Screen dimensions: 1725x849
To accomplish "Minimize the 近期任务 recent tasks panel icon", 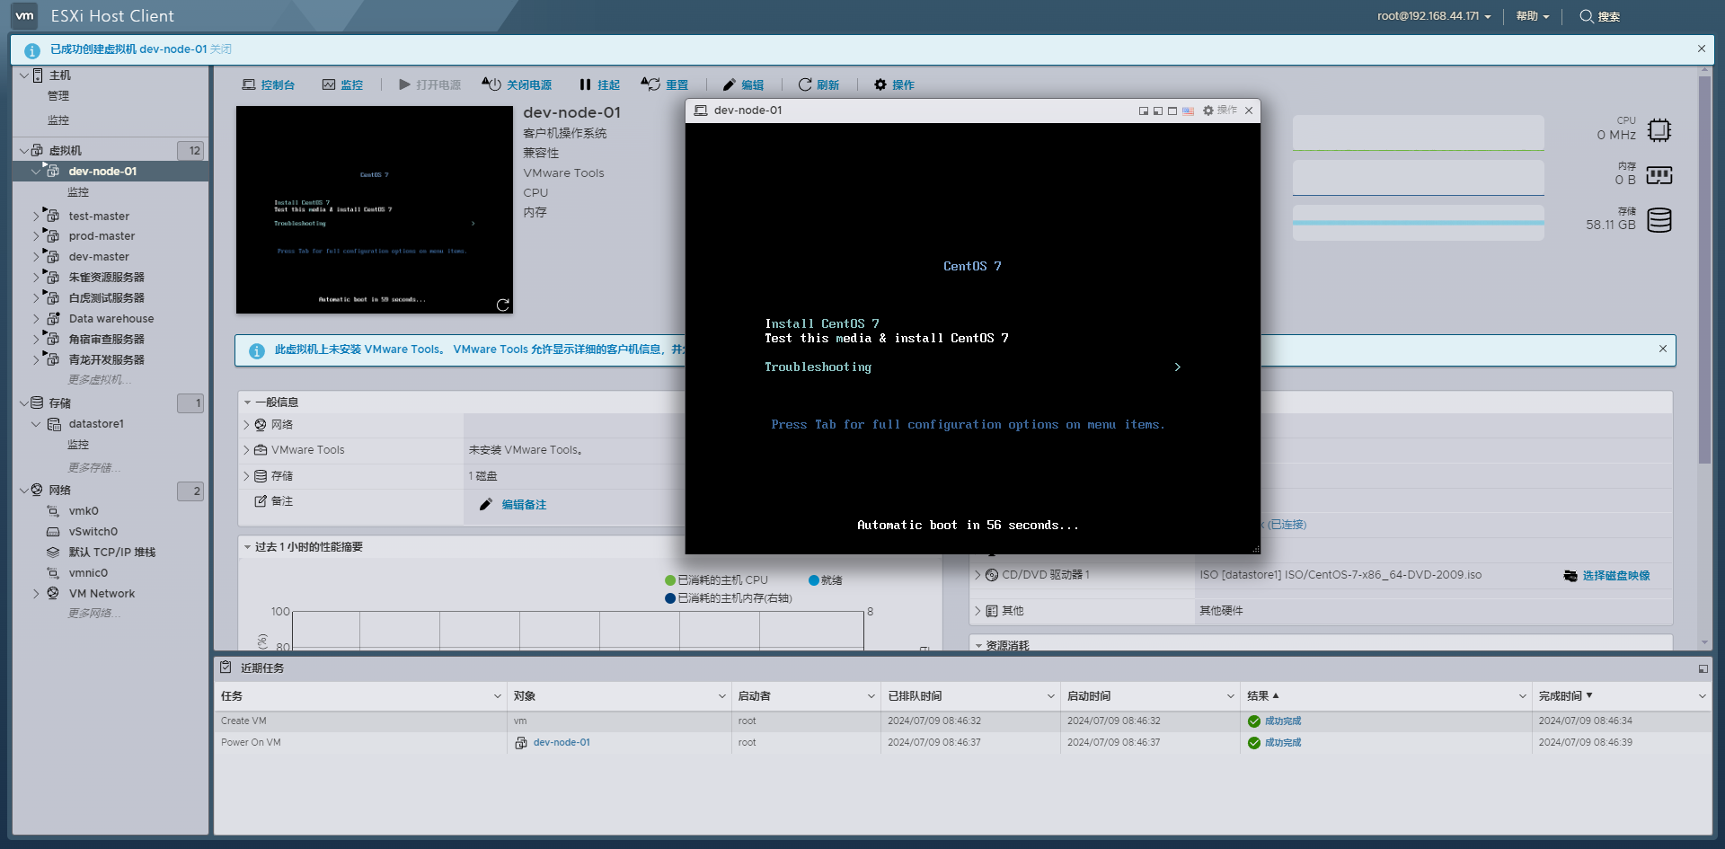I will (x=1703, y=669).
